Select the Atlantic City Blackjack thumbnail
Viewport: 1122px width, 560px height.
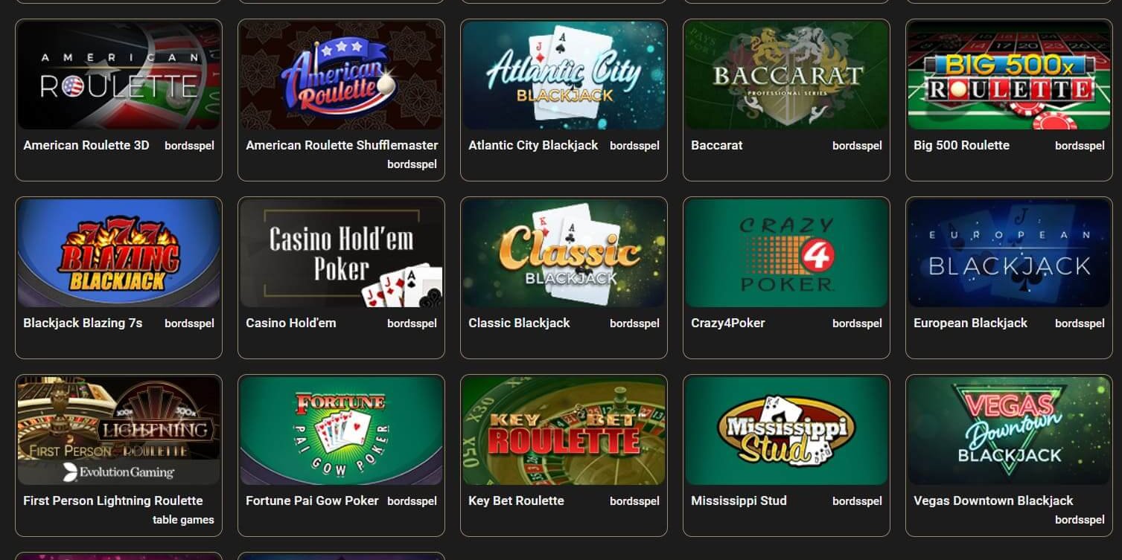(x=564, y=76)
